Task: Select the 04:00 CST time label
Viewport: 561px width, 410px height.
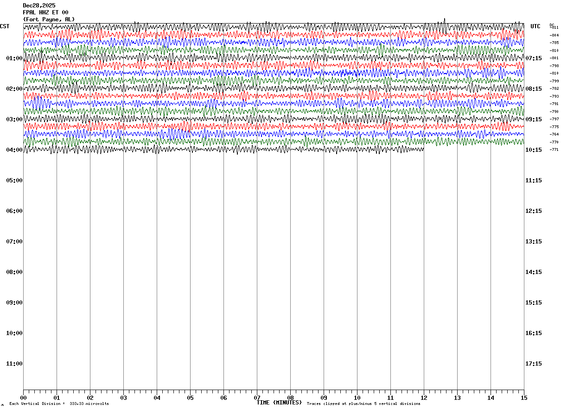Action: pyautogui.click(x=14, y=150)
